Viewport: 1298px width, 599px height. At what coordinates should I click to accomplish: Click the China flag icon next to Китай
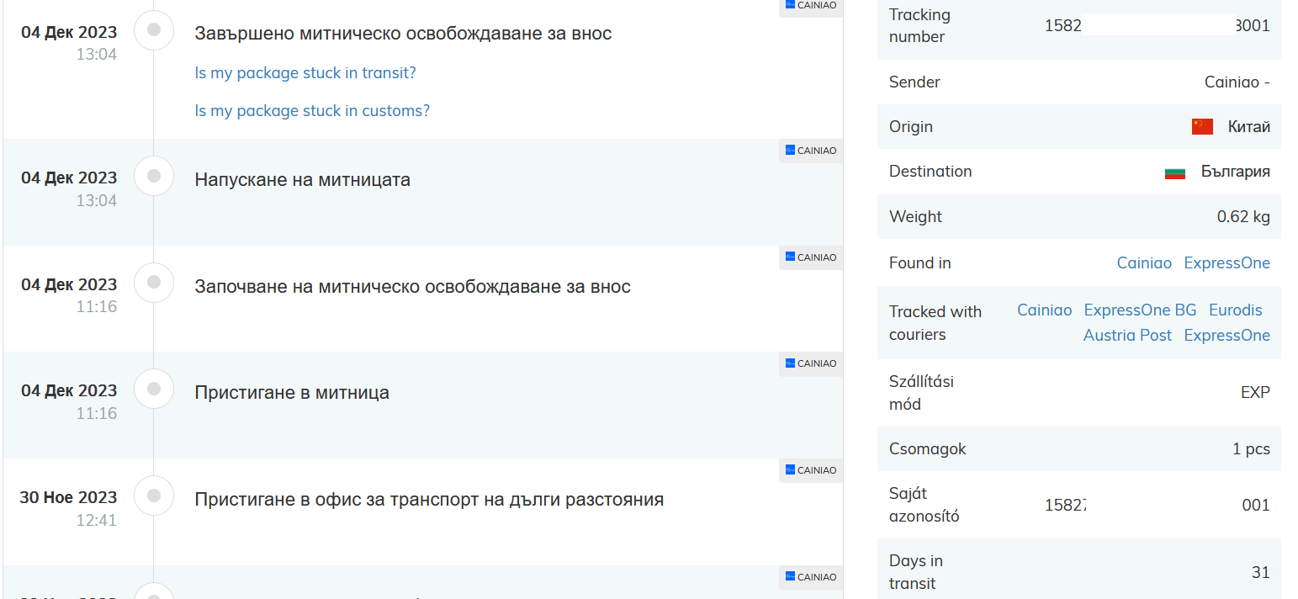coord(1202,127)
